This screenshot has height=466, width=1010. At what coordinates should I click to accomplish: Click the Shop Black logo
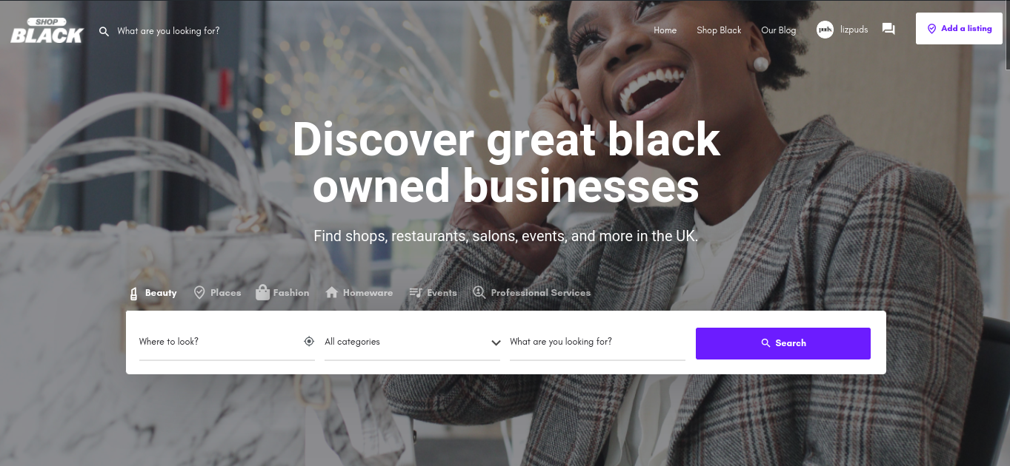[x=47, y=30]
